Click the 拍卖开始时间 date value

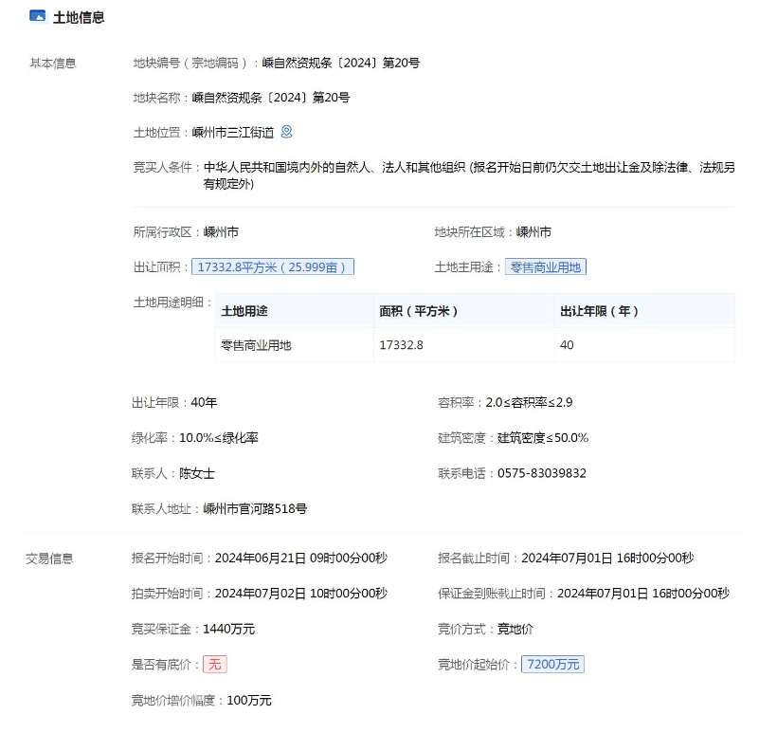300,594
